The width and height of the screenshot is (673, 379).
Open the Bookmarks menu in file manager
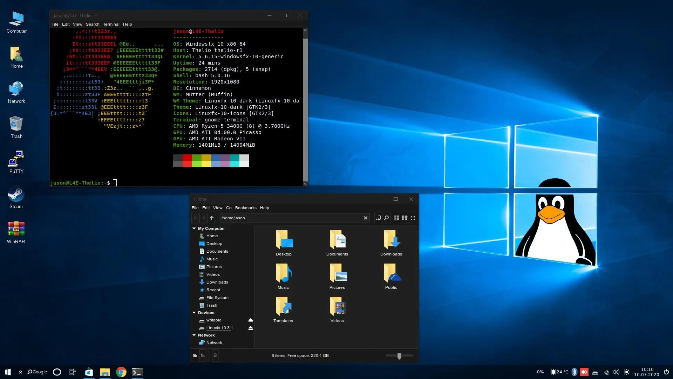tap(245, 207)
